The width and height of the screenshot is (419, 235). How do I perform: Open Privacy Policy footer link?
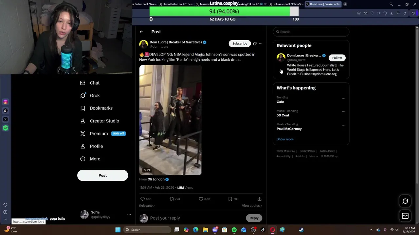coord(307,151)
